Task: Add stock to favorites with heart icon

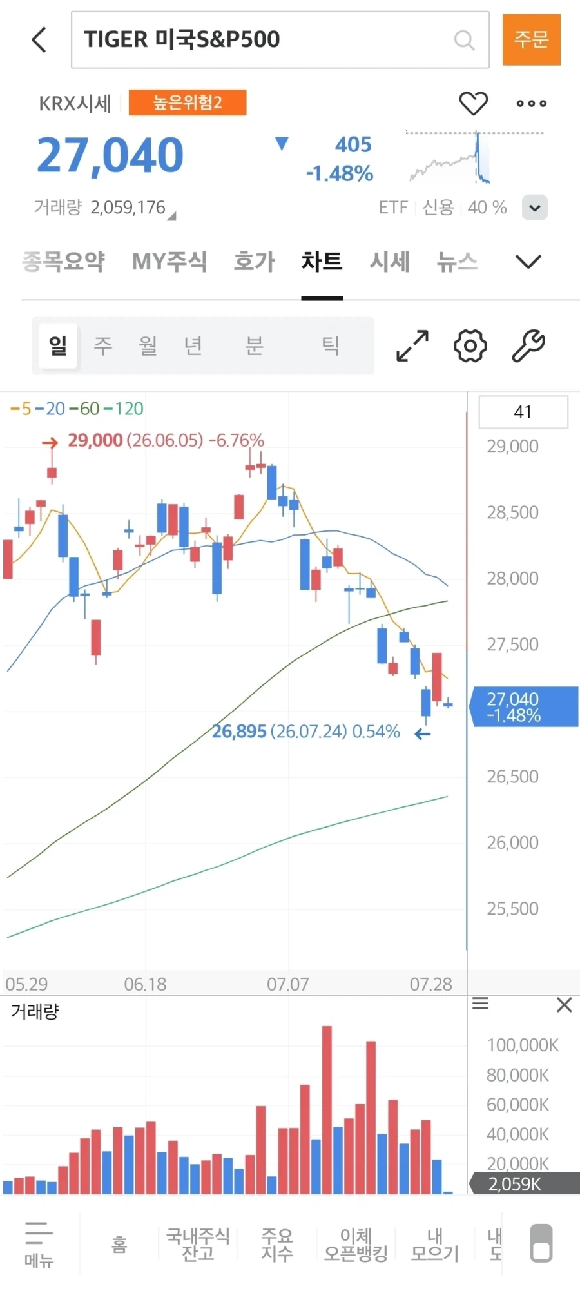Action: tap(473, 103)
